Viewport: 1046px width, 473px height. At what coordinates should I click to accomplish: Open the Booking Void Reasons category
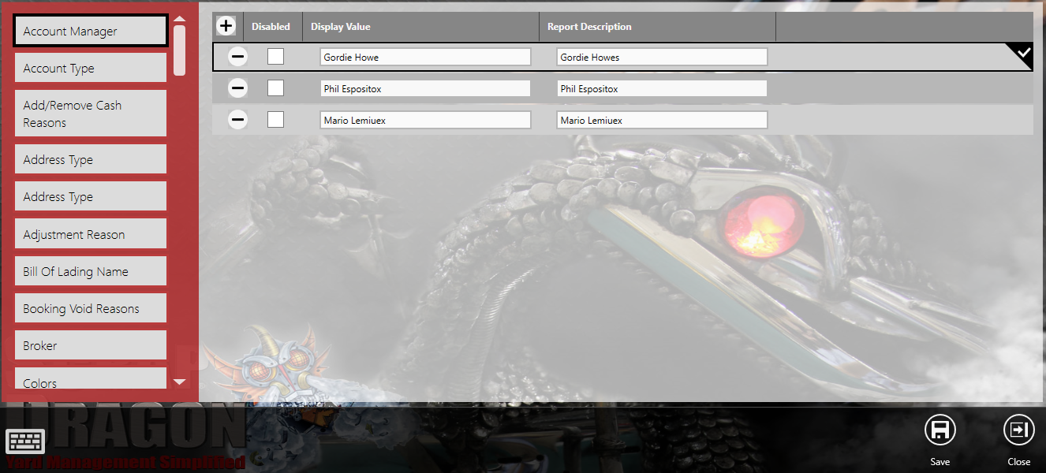[91, 308]
